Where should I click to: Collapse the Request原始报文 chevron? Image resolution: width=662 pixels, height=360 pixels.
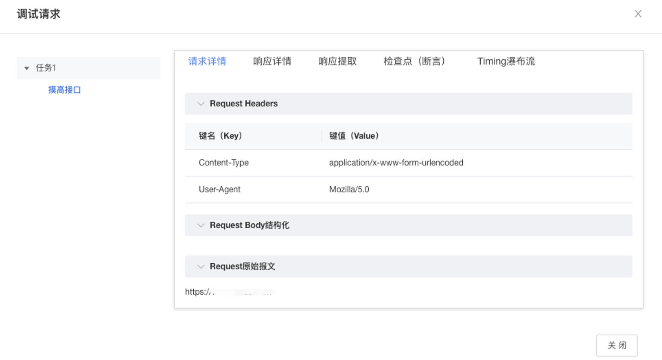201,267
